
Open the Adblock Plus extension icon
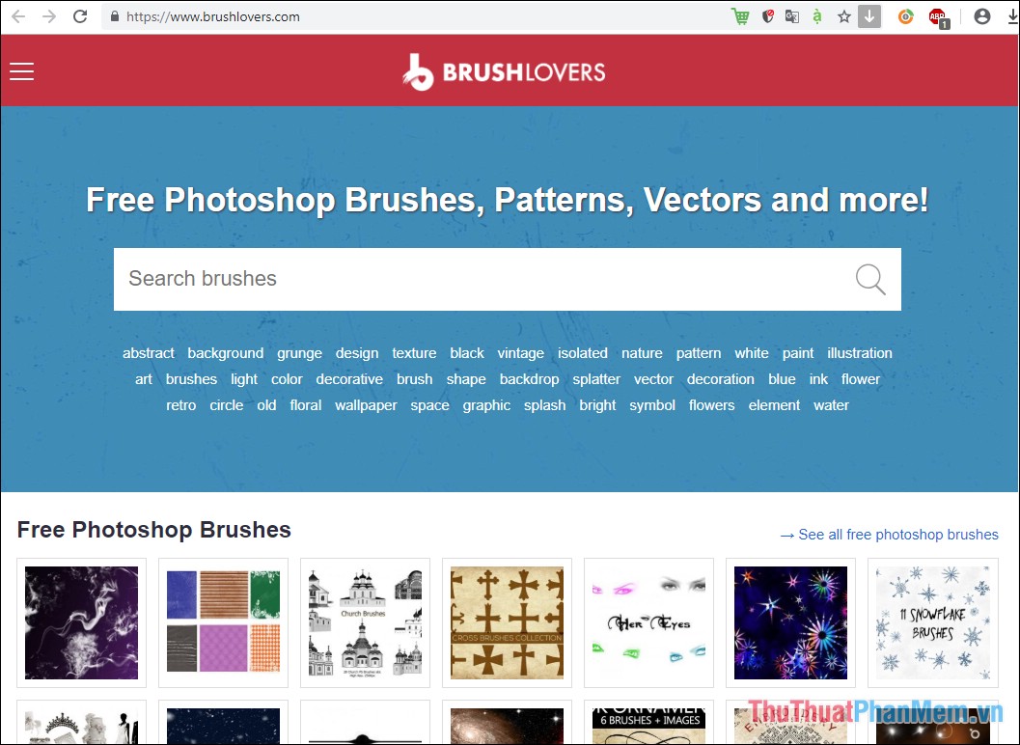tap(938, 16)
